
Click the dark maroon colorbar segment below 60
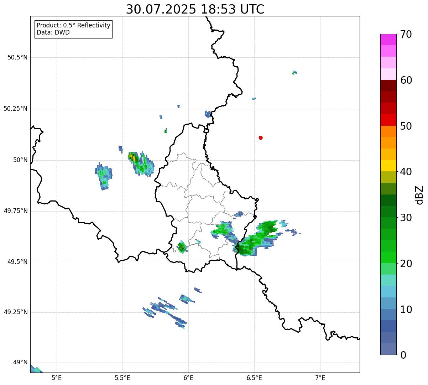(388, 85)
